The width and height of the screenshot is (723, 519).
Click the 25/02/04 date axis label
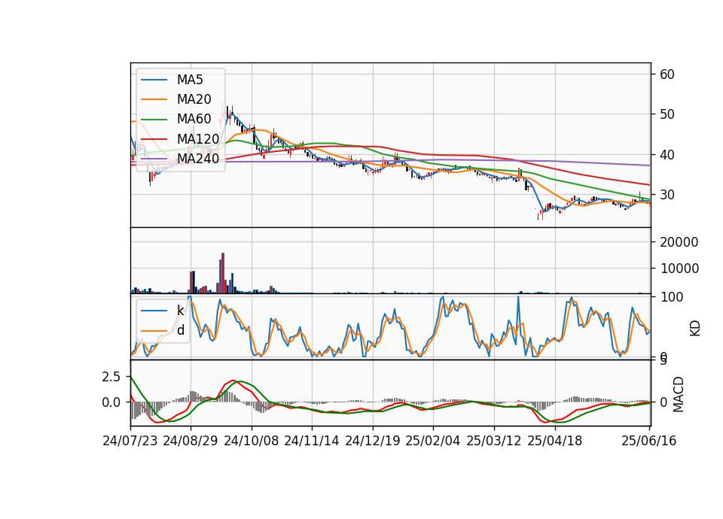coord(433,441)
